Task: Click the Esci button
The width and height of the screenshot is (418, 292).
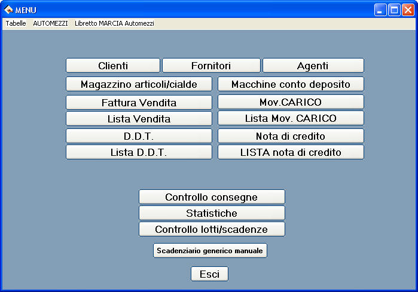Action: [x=209, y=274]
